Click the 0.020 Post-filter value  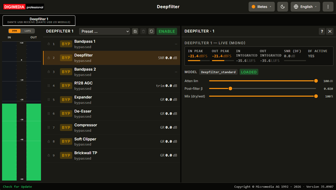click(x=328, y=88)
